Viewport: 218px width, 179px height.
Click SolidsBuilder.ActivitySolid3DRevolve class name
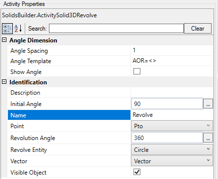49,15
